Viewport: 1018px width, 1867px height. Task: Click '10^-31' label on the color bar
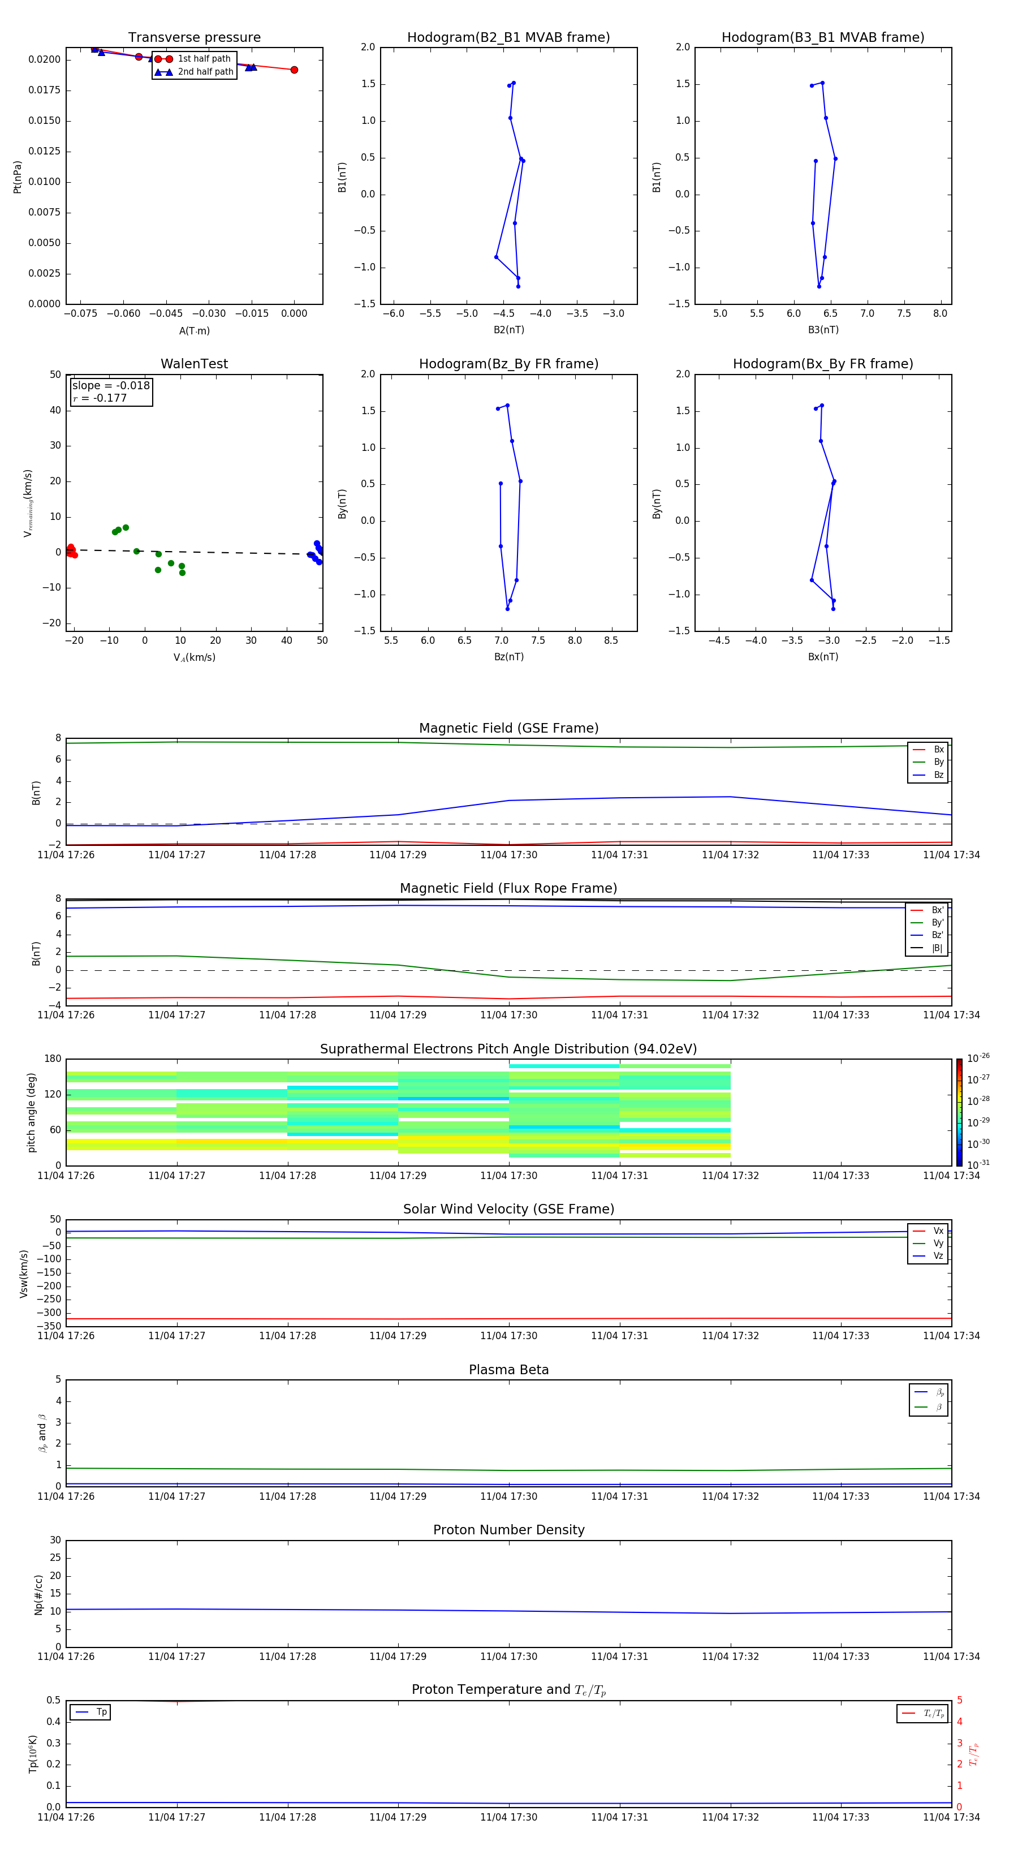point(978,1165)
